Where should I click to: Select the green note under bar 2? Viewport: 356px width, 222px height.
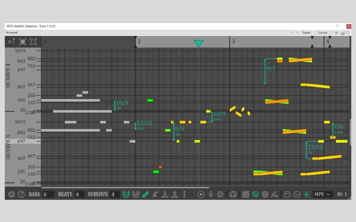[150, 100]
